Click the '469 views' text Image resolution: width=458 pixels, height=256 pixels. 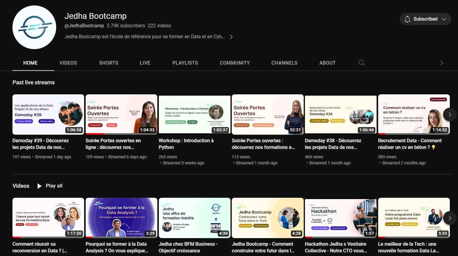click(x=314, y=157)
